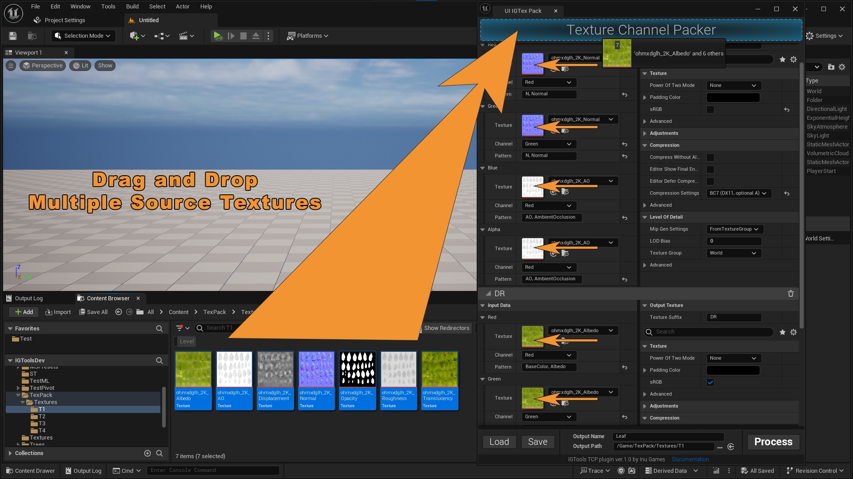This screenshot has height=479, width=853.
Task: Click the Process button
Action: coord(773,442)
